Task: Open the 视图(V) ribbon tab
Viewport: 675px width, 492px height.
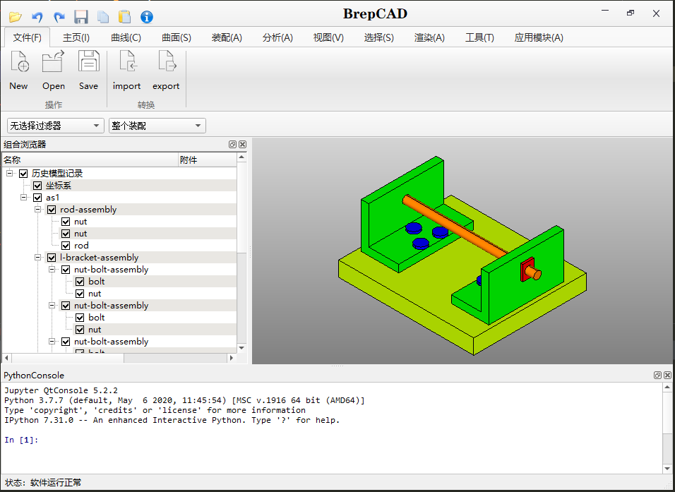Action: click(328, 37)
